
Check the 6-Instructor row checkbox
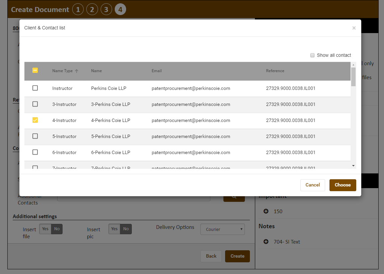point(35,152)
